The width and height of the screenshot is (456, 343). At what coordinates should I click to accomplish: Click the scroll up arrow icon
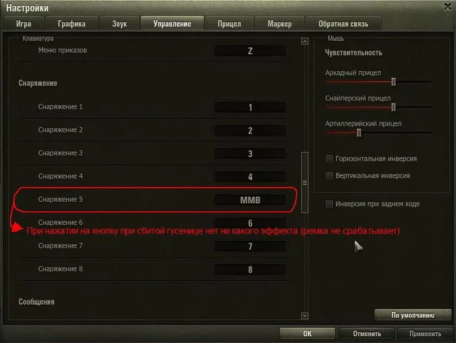click(x=305, y=41)
